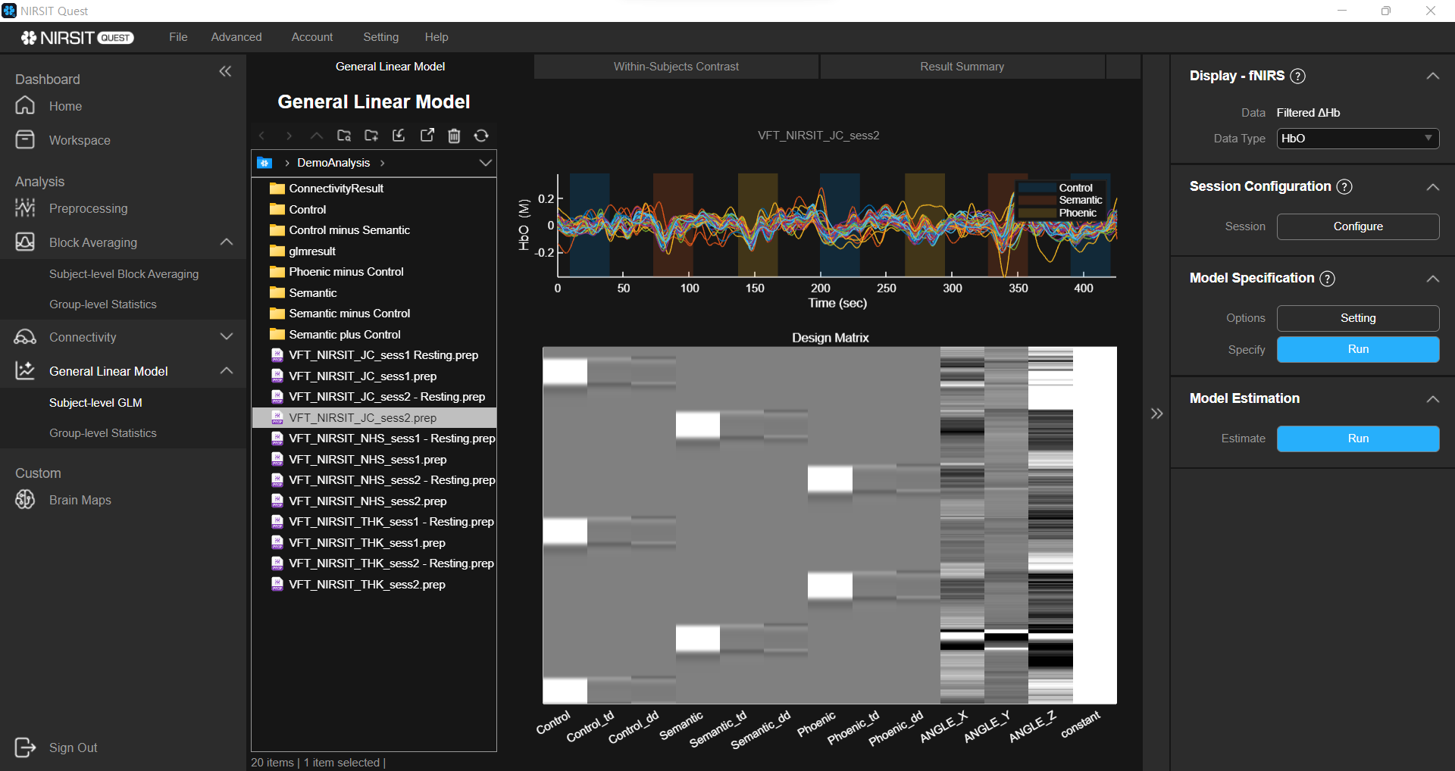This screenshot has width=1455, height=771.
Task: Delete the selected item using trash icon
Action: (454, 136)
